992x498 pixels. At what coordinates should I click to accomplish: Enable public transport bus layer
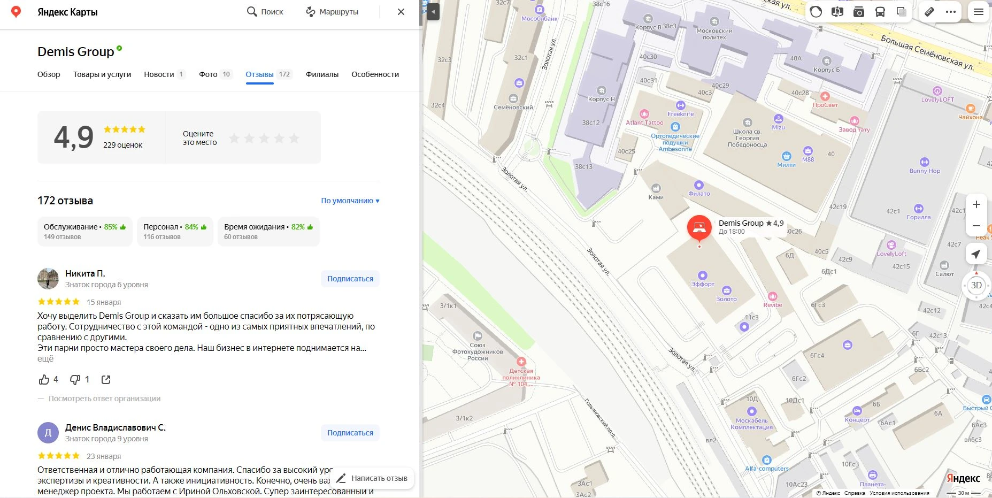click(880, 12)
